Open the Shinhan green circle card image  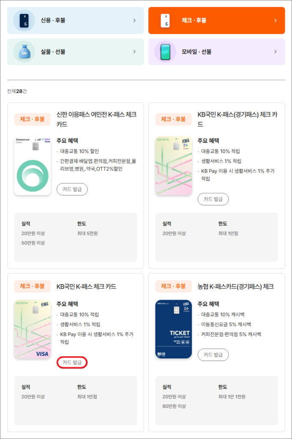pyautogui.click(x=33, y=166)
